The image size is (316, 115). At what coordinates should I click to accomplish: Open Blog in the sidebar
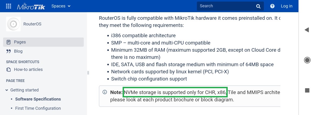tap(18, 51)
